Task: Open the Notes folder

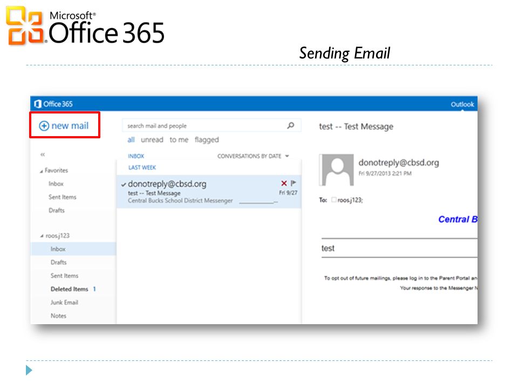Action: [58, 316]
